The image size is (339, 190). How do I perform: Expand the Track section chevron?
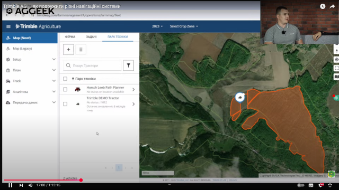point(54,81)
